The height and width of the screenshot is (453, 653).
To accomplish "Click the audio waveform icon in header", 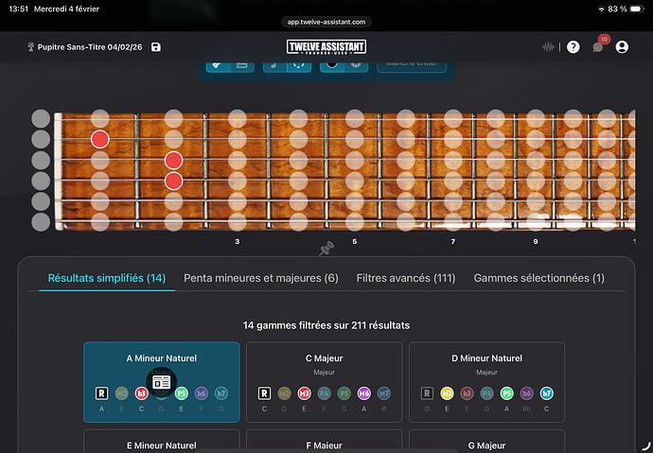I will pos(548,47).
